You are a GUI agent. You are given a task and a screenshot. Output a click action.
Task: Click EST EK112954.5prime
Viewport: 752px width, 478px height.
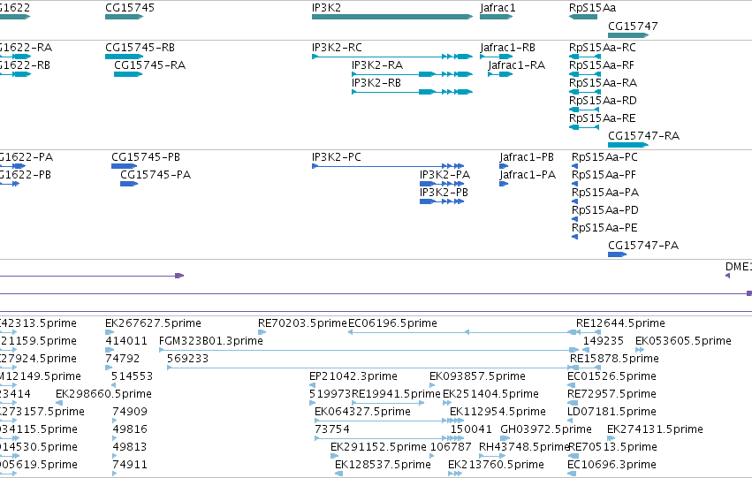click(498, 412)
